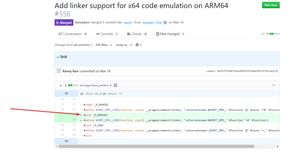Click the scrollbar left arrow
The image size is (306, 153).
click(x=57, y=146)
